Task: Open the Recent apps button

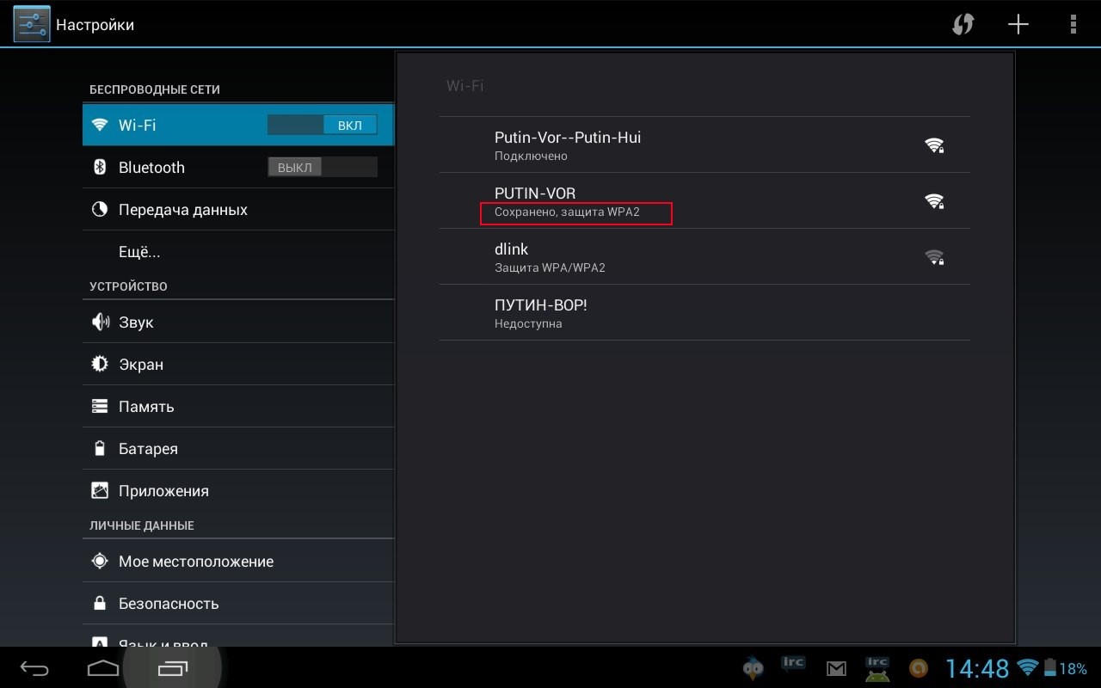Action: [x=172, y=668]
